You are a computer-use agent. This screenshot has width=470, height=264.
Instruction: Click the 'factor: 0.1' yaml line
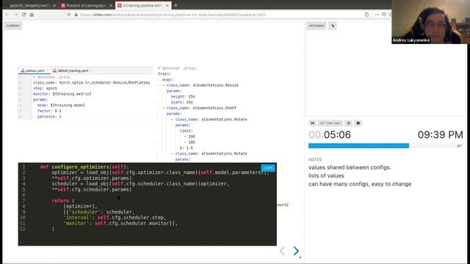[49, 111]
